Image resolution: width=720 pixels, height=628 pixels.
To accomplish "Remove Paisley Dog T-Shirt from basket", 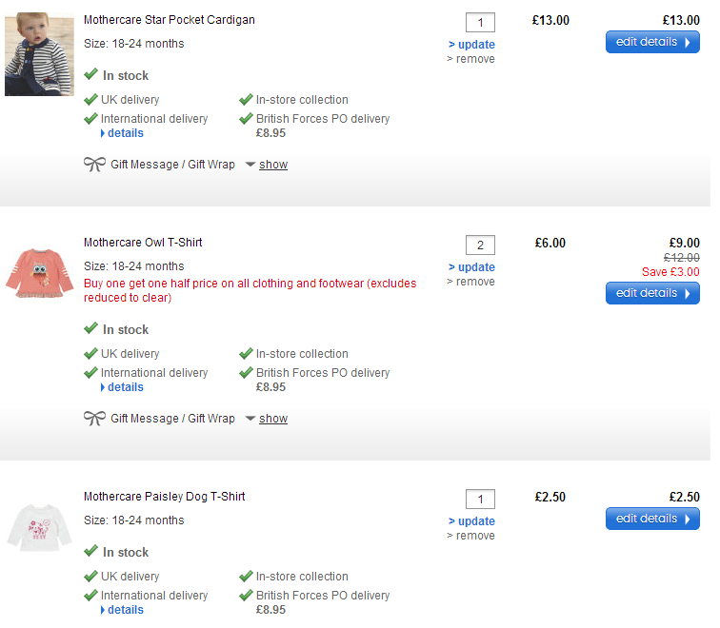I will (x=470, y=536).
